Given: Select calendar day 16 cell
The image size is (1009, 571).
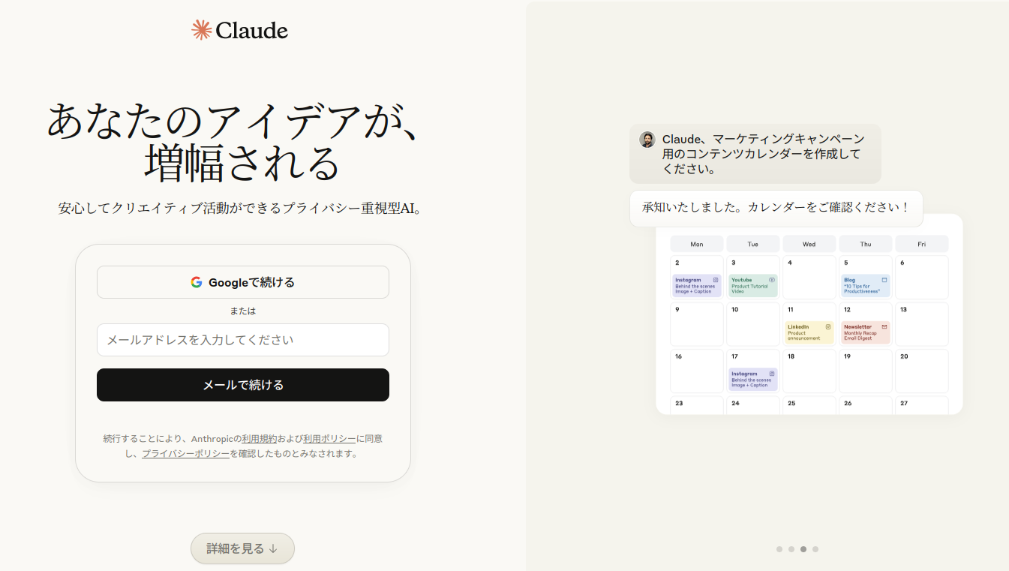Looking at the screenshot, I should point(697,371).
